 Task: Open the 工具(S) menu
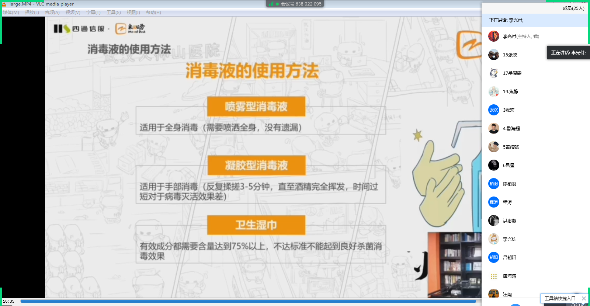pos(114,13)
